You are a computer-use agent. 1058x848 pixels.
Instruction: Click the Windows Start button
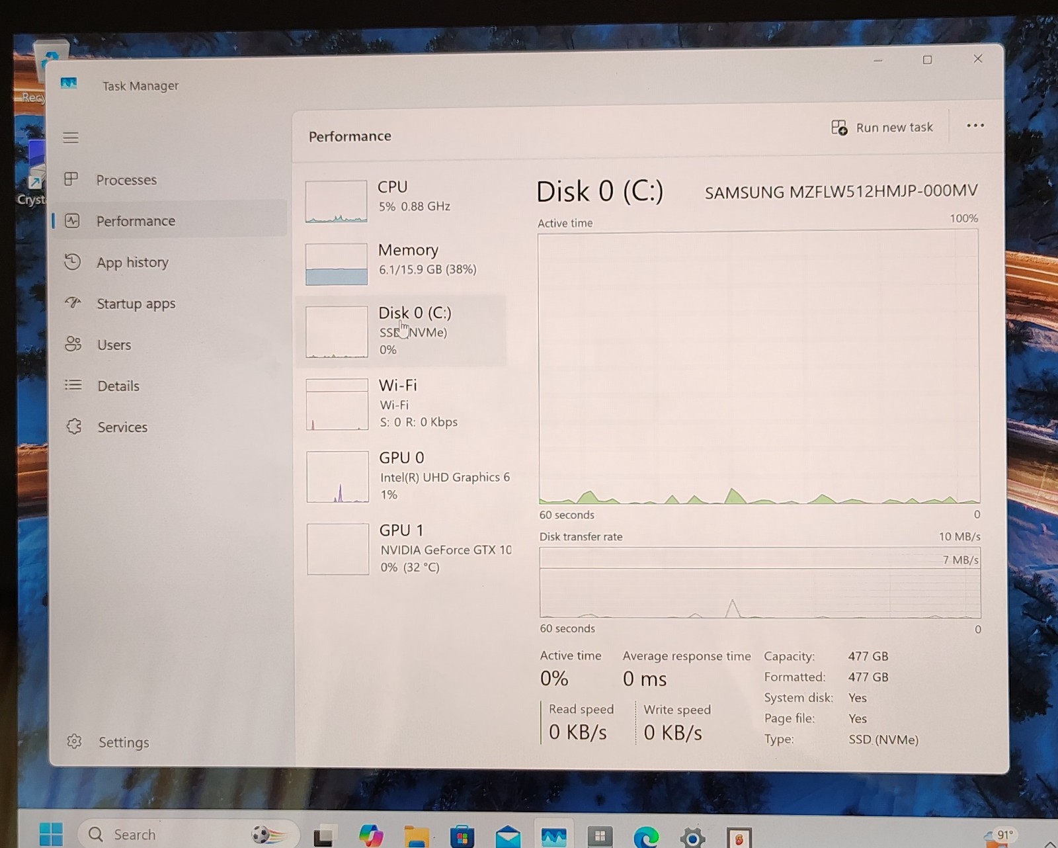tap(51, 834)
